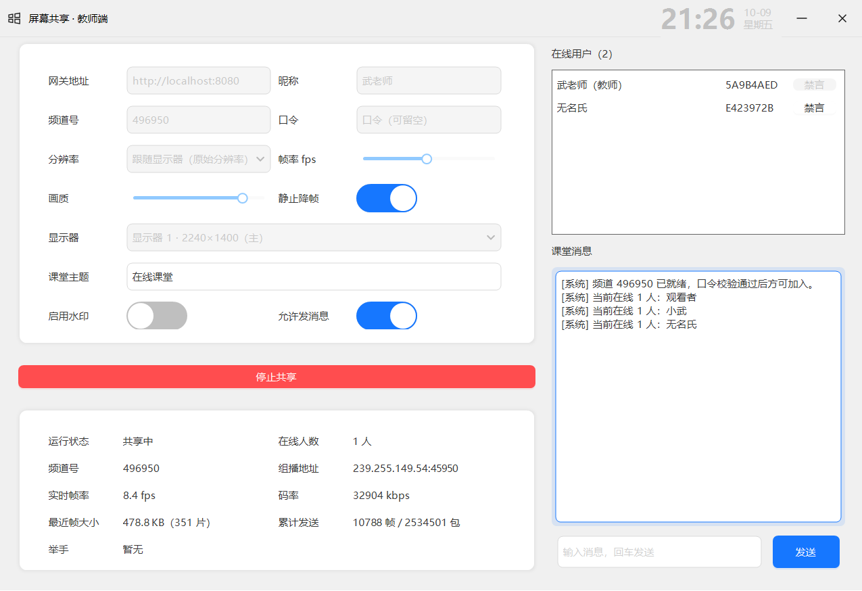The height and width of the screenshot is (591, 862).
Task: Focus the 口令 password field
Action: (x=429, y=120)
